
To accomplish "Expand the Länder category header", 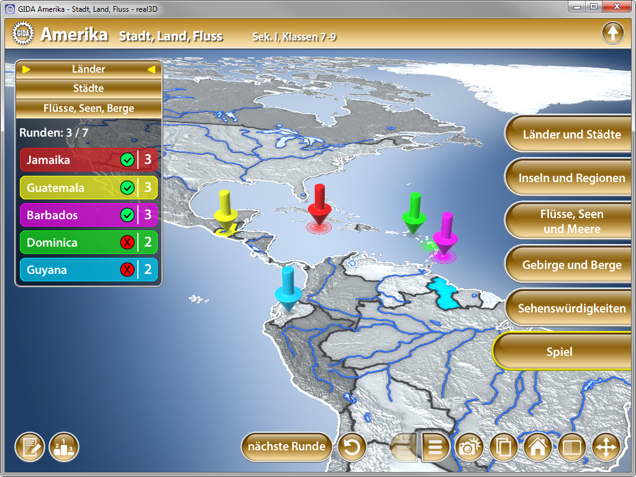I will [88, 69].
